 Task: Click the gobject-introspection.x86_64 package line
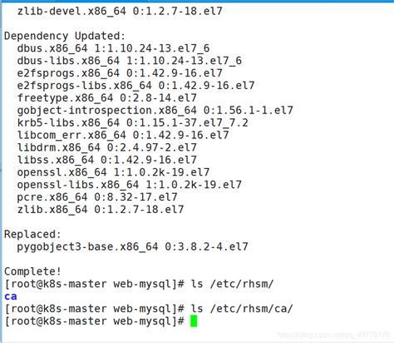(x=155, y=111)
